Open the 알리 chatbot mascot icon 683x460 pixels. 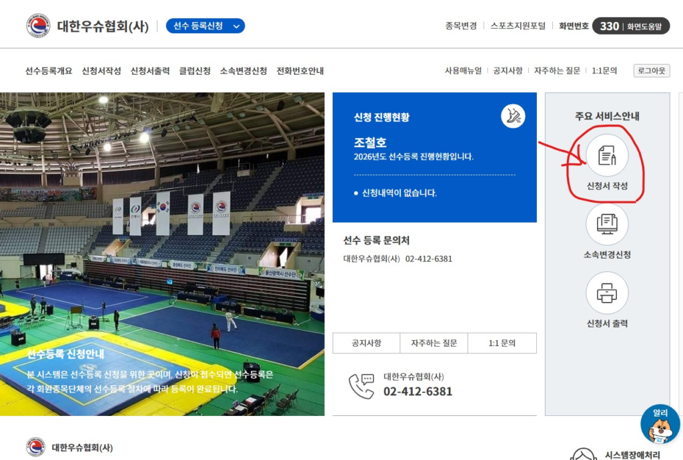(x=660, y=425)
